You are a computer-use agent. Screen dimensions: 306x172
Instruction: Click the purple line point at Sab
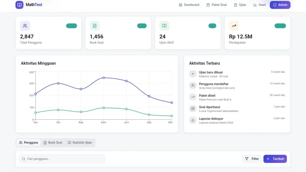click(149, 96)
